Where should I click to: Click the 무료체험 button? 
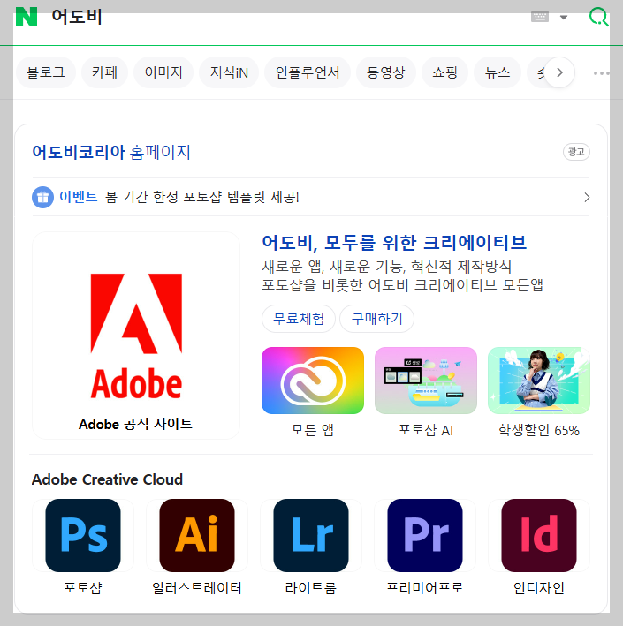(299, 319)
